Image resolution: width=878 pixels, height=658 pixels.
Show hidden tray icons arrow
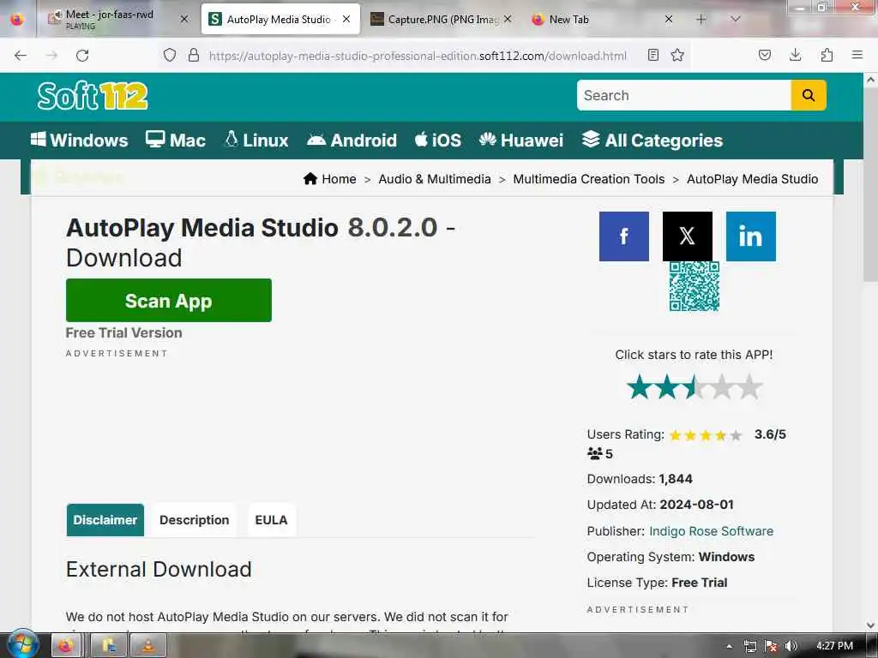729,646
